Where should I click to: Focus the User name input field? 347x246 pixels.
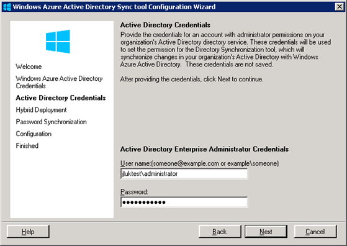tap(184, 173)
